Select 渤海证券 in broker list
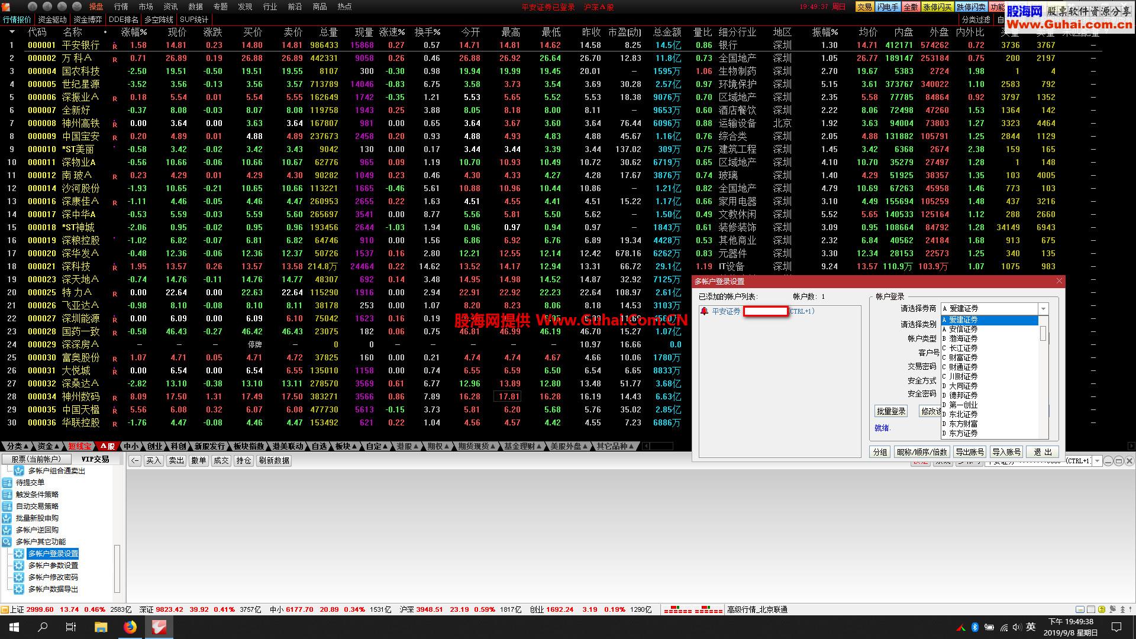1136x639 pixels. pos(990,339)
